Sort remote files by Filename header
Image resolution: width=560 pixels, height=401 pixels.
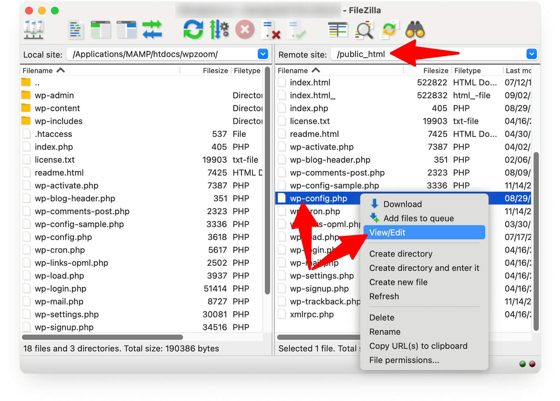(340, 70)
